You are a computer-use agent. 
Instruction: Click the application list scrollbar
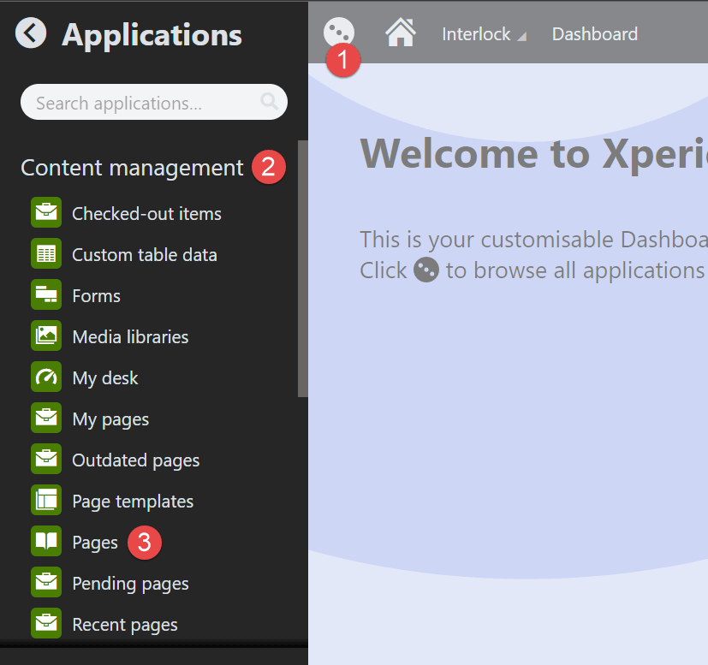302,269
